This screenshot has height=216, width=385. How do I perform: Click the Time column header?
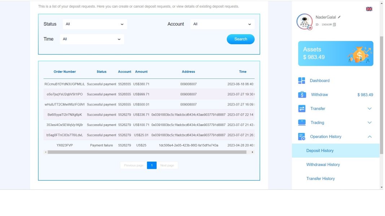pos(242,72)
